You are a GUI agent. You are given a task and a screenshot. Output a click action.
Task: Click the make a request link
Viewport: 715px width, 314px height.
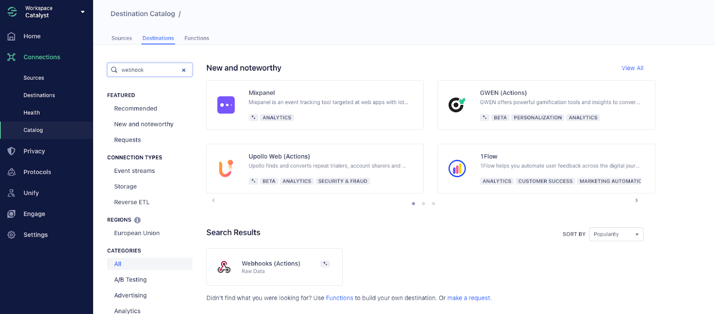[x=469, y=298]
